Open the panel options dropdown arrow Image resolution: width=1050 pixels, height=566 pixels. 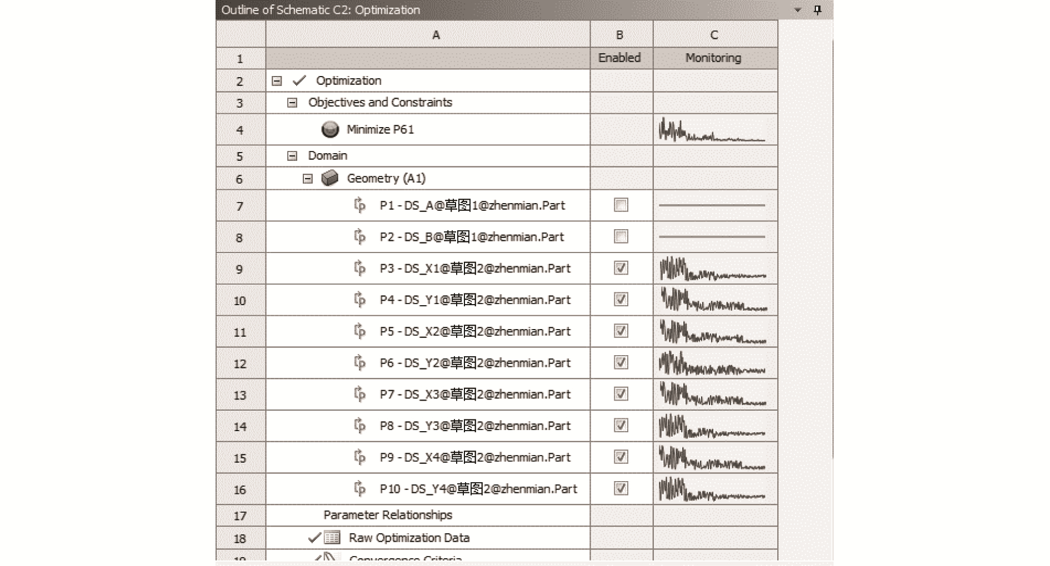tap(798, 10)
